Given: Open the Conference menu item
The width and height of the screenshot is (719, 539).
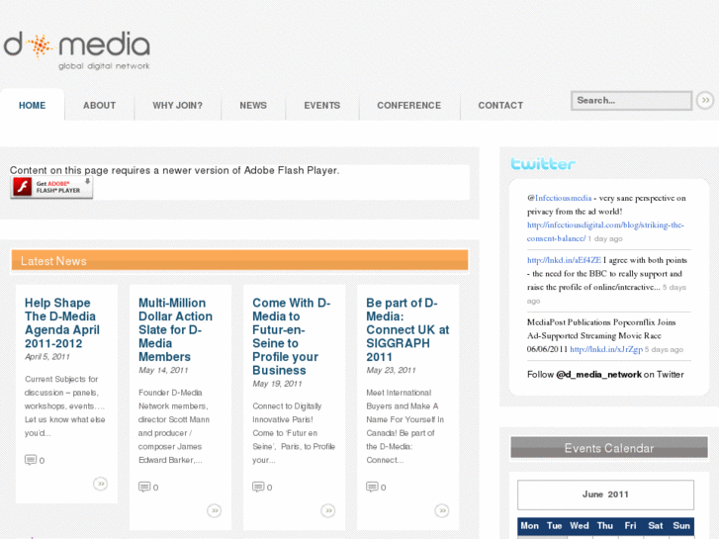Looking at the screenshot, I should click(409, 105).
